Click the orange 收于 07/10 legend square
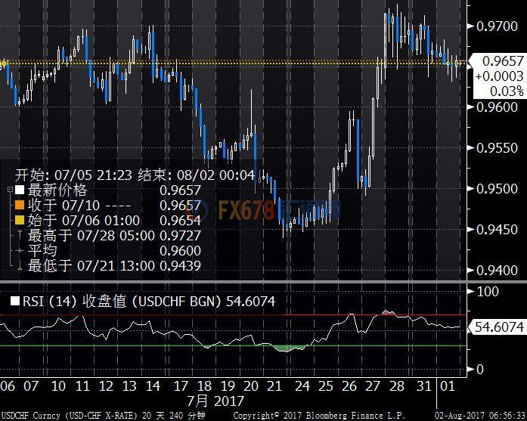The image size is (527, 421). (20, 206)
